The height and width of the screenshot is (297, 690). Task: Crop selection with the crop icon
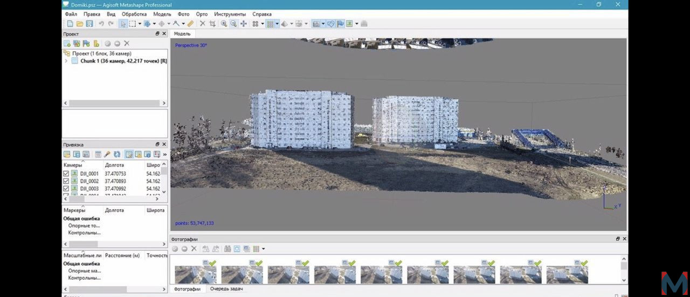(212, 24)
